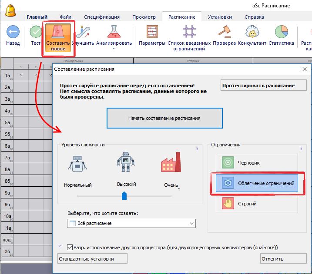
Task: Switch to the Спецификация tab
Action: (102, 17)
